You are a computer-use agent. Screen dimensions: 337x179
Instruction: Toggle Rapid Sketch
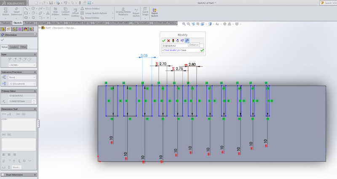click(x=154, y=13)
